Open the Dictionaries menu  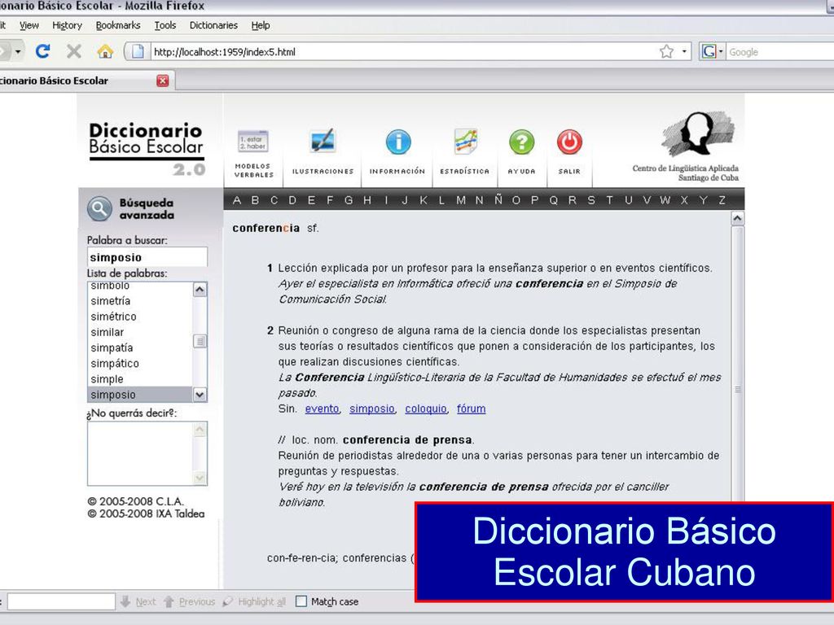point(213,25)
